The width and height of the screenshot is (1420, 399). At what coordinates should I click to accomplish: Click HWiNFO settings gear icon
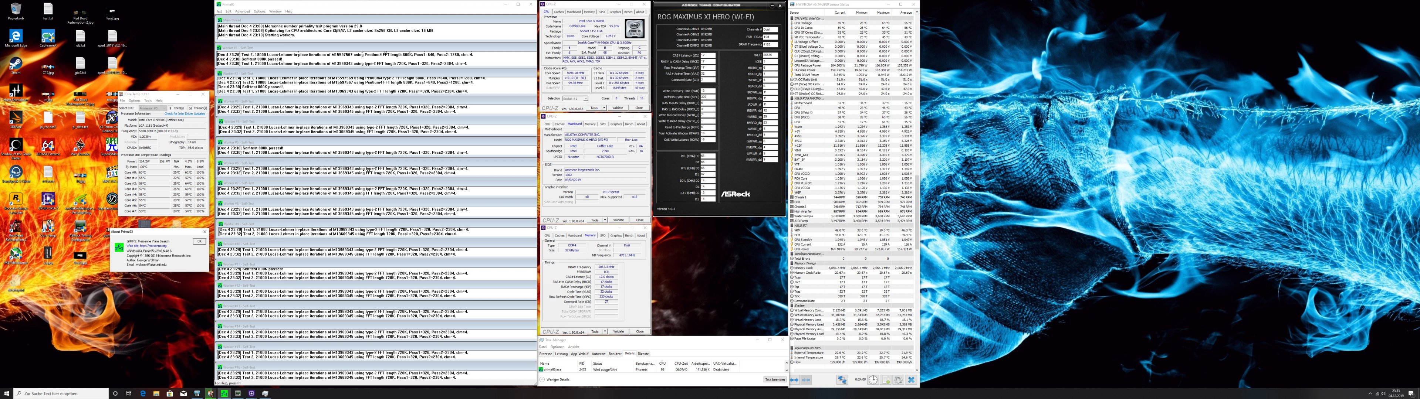(898, 380)
